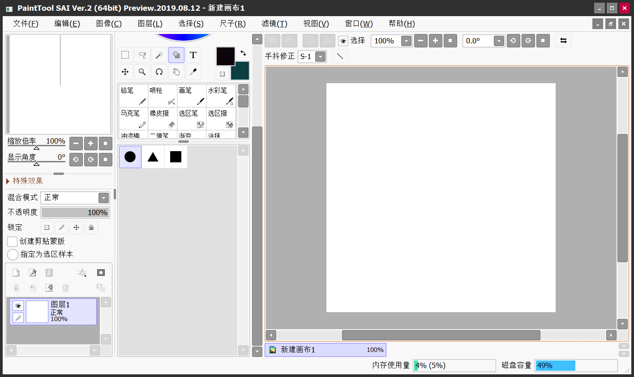The image size is (634, 377).
Task: Open the 图层(L) menu
Action: coord(150,24)
